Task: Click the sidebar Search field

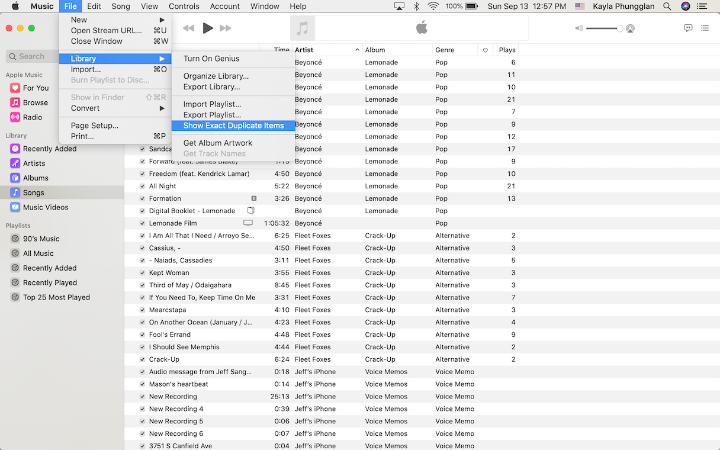Action: tap(33, 56)
